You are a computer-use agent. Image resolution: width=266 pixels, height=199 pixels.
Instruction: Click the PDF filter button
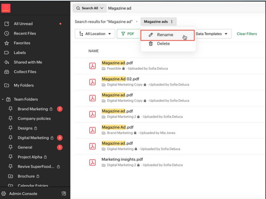(x=128, y=34)
